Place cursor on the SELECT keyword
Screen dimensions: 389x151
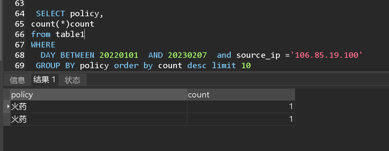point(50,14)
